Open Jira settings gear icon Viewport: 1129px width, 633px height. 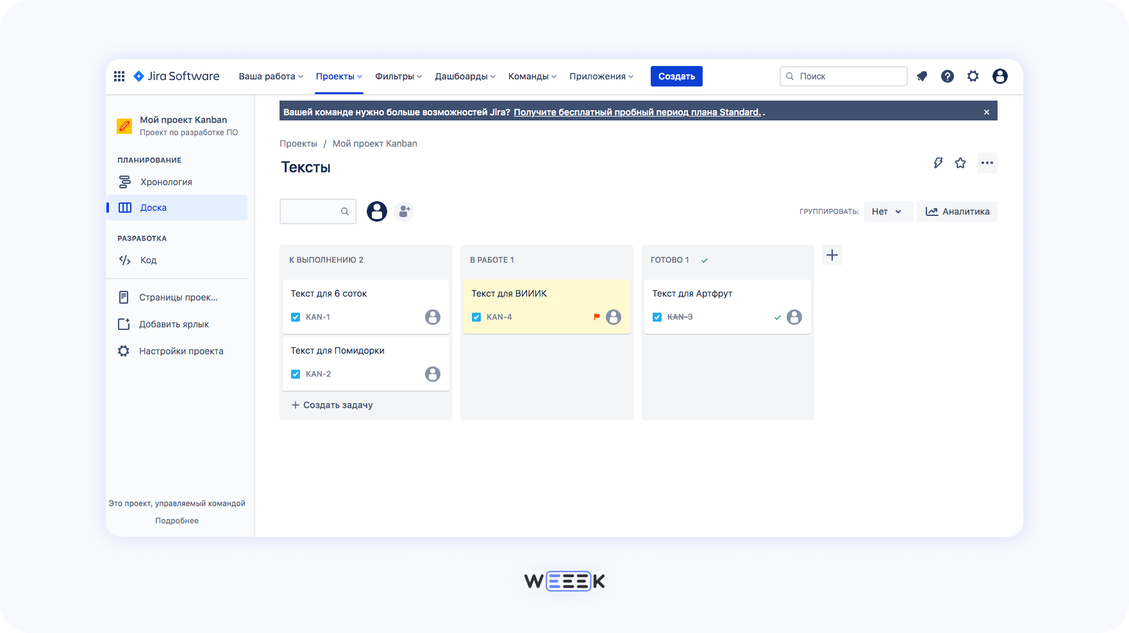pos(973,76)
